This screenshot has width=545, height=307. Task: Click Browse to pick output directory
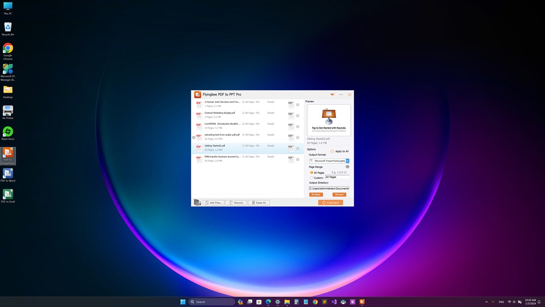(x=316, y=194)
